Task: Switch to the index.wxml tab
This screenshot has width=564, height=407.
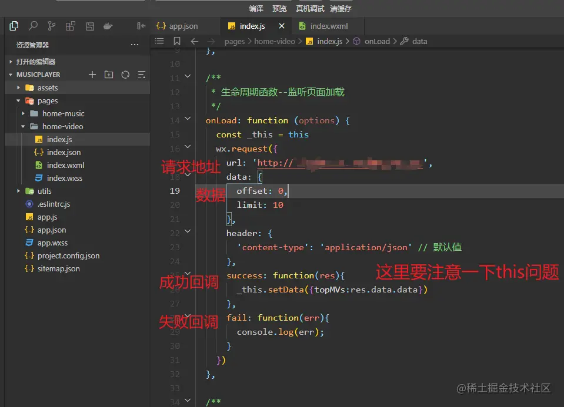Action: click(328, 26)
